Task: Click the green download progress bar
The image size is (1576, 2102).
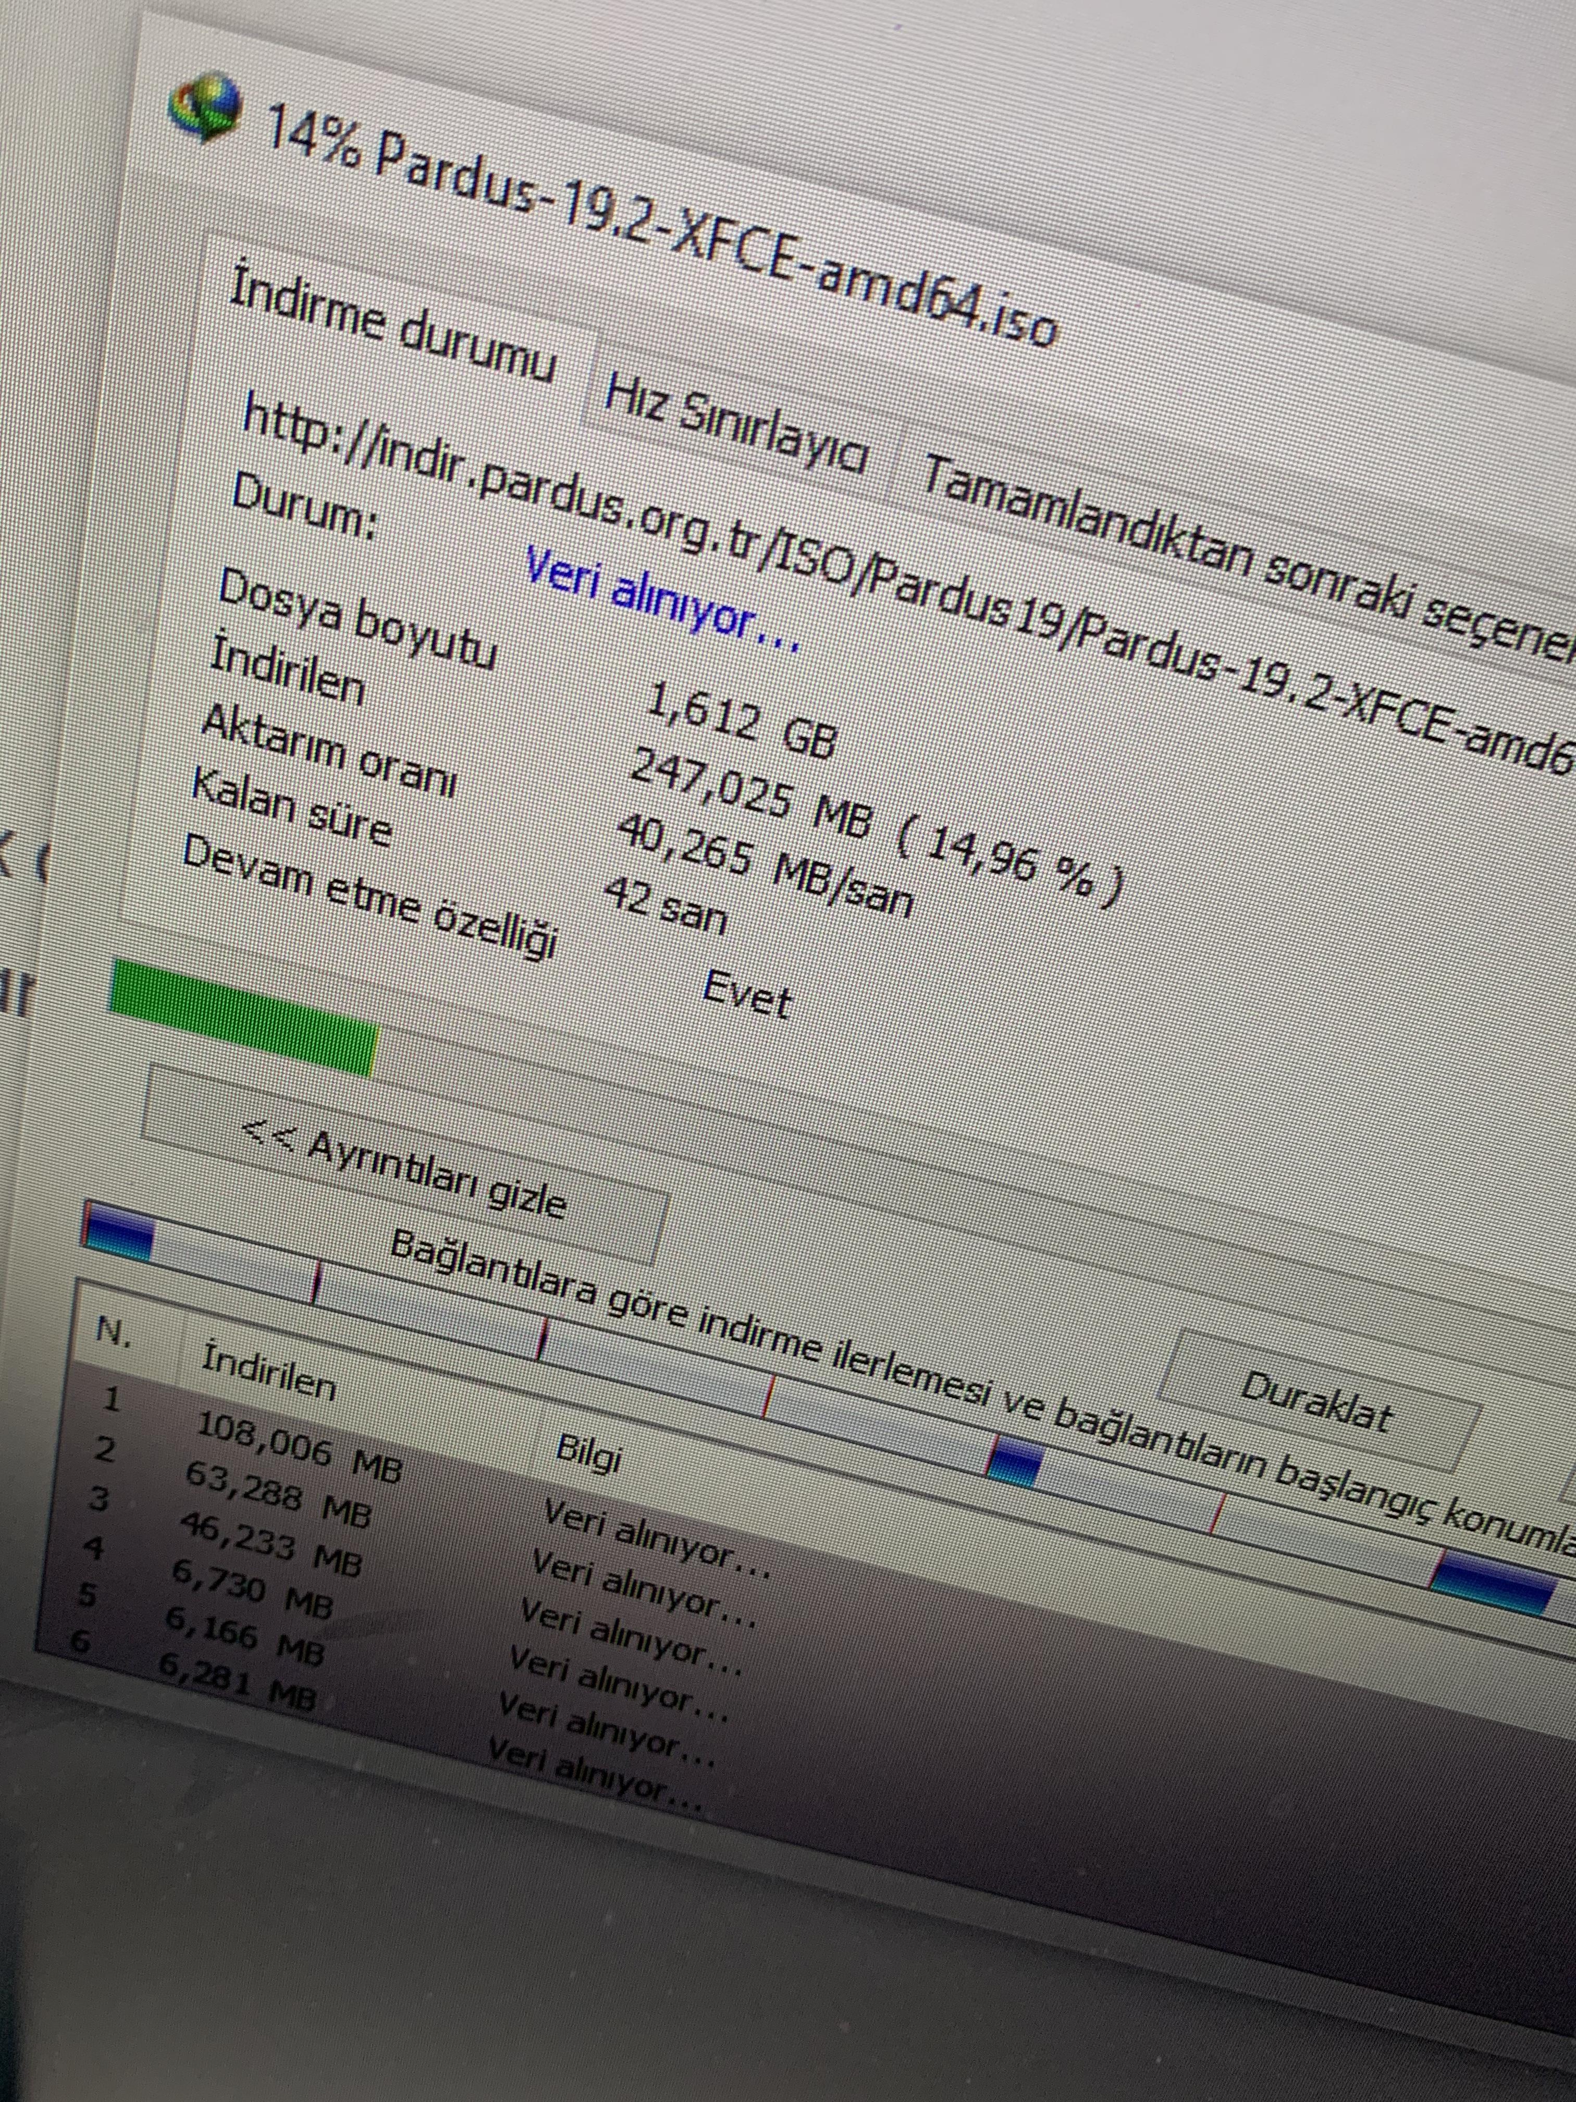Action: point(243,1018)
